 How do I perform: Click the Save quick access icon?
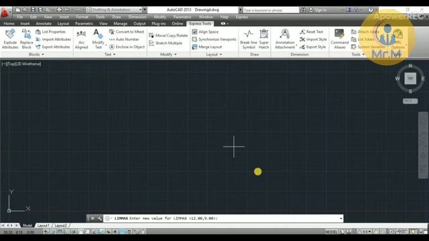33,10
